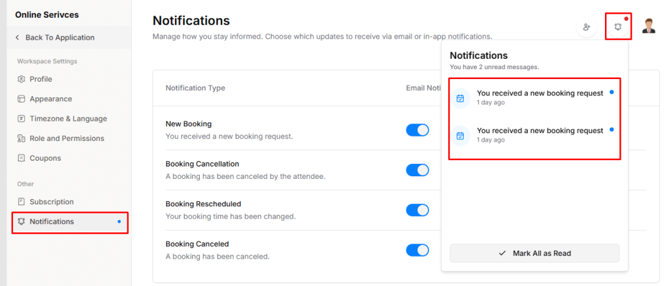Click the Role and Permissions icon
The image size is (669, 286).
point(22,138)
